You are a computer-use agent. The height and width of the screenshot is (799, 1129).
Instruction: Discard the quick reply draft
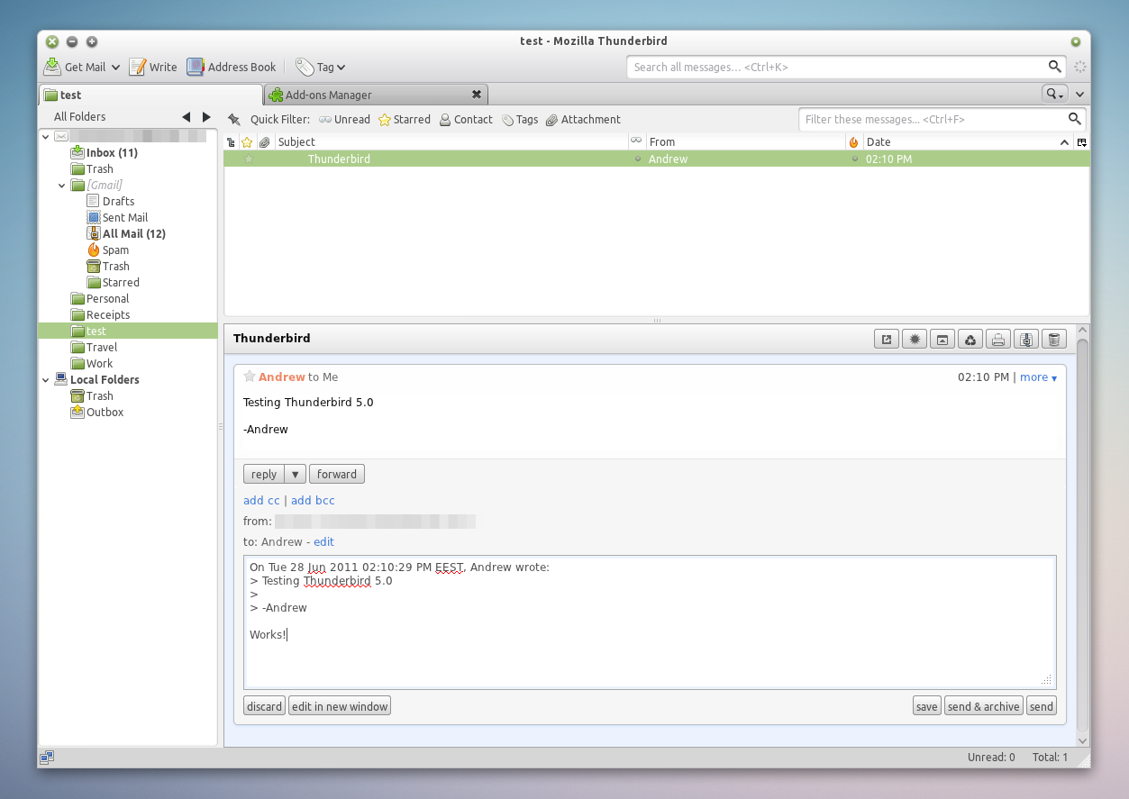[264, 707]
